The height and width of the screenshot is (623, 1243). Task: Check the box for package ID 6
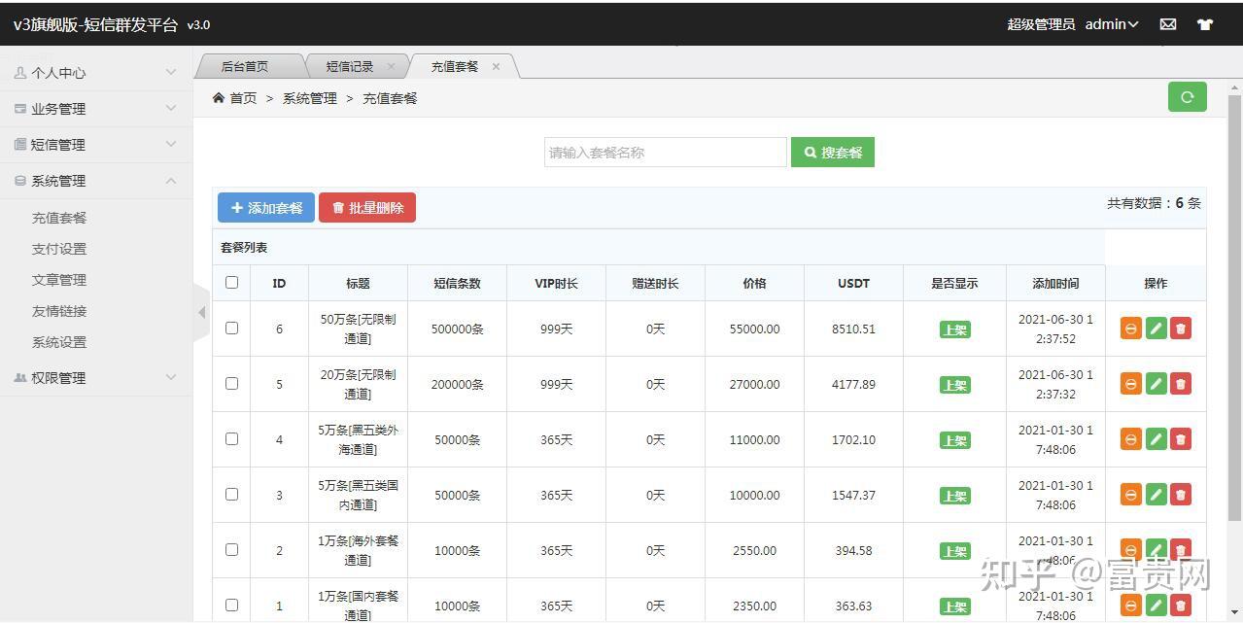[231, 329]
